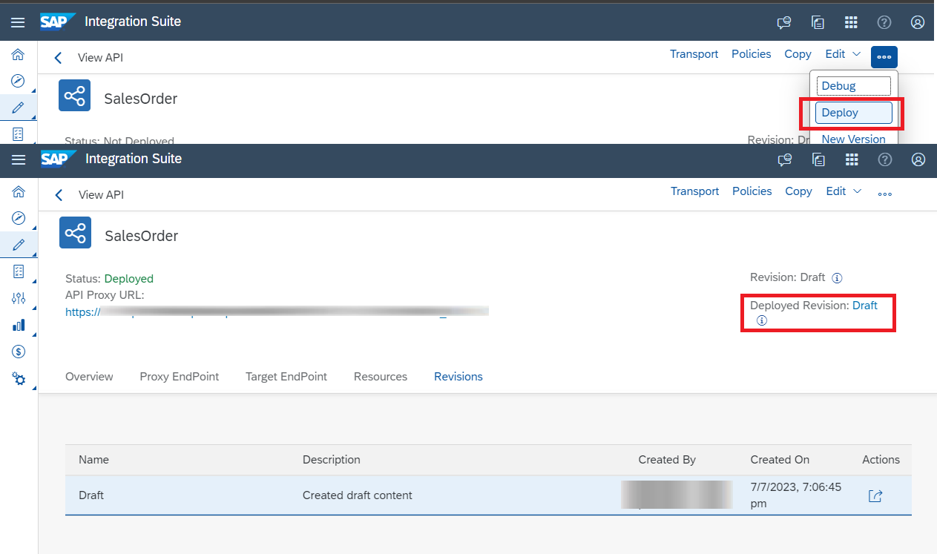
Task: Click Policies in Not Deployed screen toolbar
Action: pyautogui.click(x=752, y=54)
